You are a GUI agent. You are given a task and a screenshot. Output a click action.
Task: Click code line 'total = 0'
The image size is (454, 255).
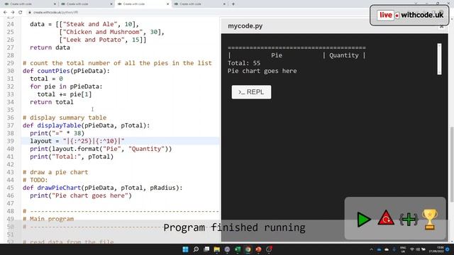click(x=46, y=79)
